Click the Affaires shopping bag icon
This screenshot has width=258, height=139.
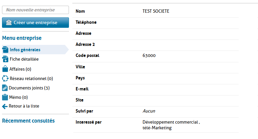[x=5, y=69]
